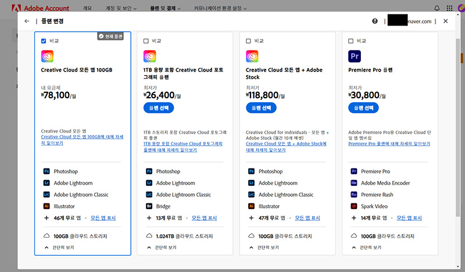This screenshot has height=272, width=465.
Task: Select the Premiere Pro 30,800 plan button
Action: 363,108
